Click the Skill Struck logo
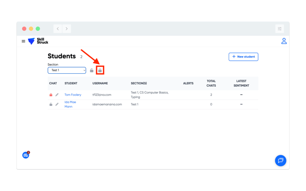306x191 pixels. (38, 41)
